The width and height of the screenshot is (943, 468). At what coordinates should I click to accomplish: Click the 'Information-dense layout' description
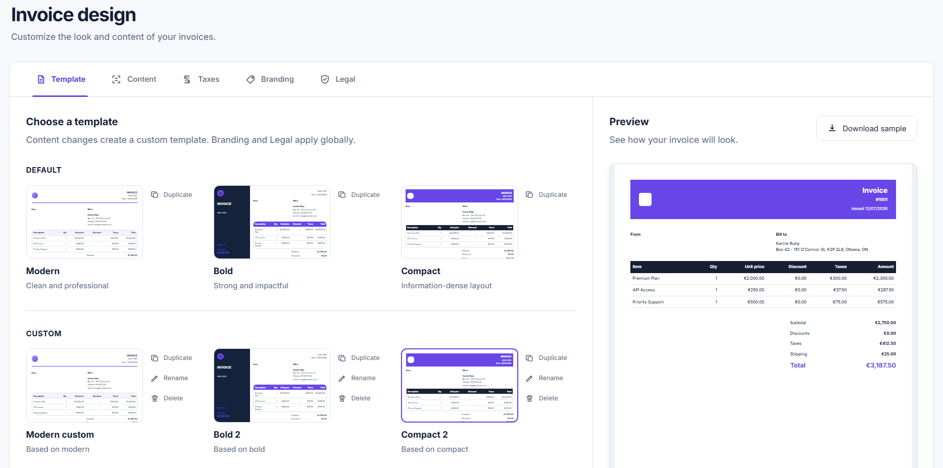click(446, 286)
